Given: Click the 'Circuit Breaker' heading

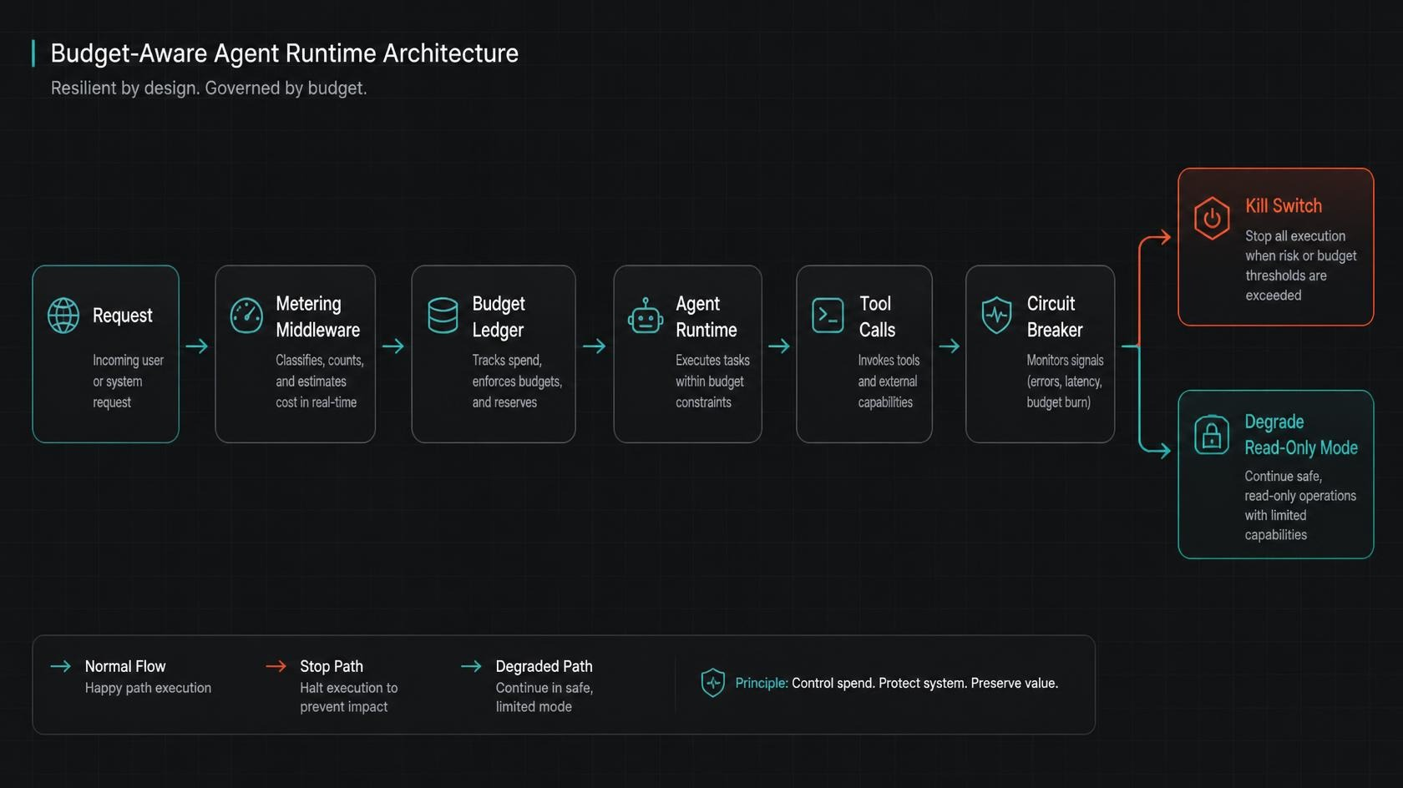Looking at the screenshot, I should pos(1055,316).
